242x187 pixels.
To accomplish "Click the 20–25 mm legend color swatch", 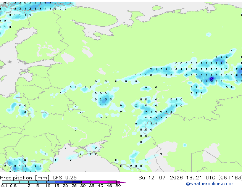I will (68, 182).
